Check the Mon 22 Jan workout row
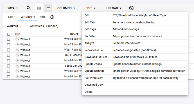Viewport: 194px width, 104px height. tap(8, 45)
